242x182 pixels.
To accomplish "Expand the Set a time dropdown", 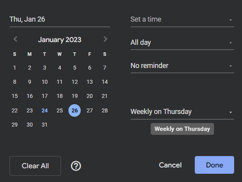I will [182, 19].
